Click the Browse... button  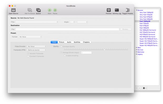coord(126,29)
